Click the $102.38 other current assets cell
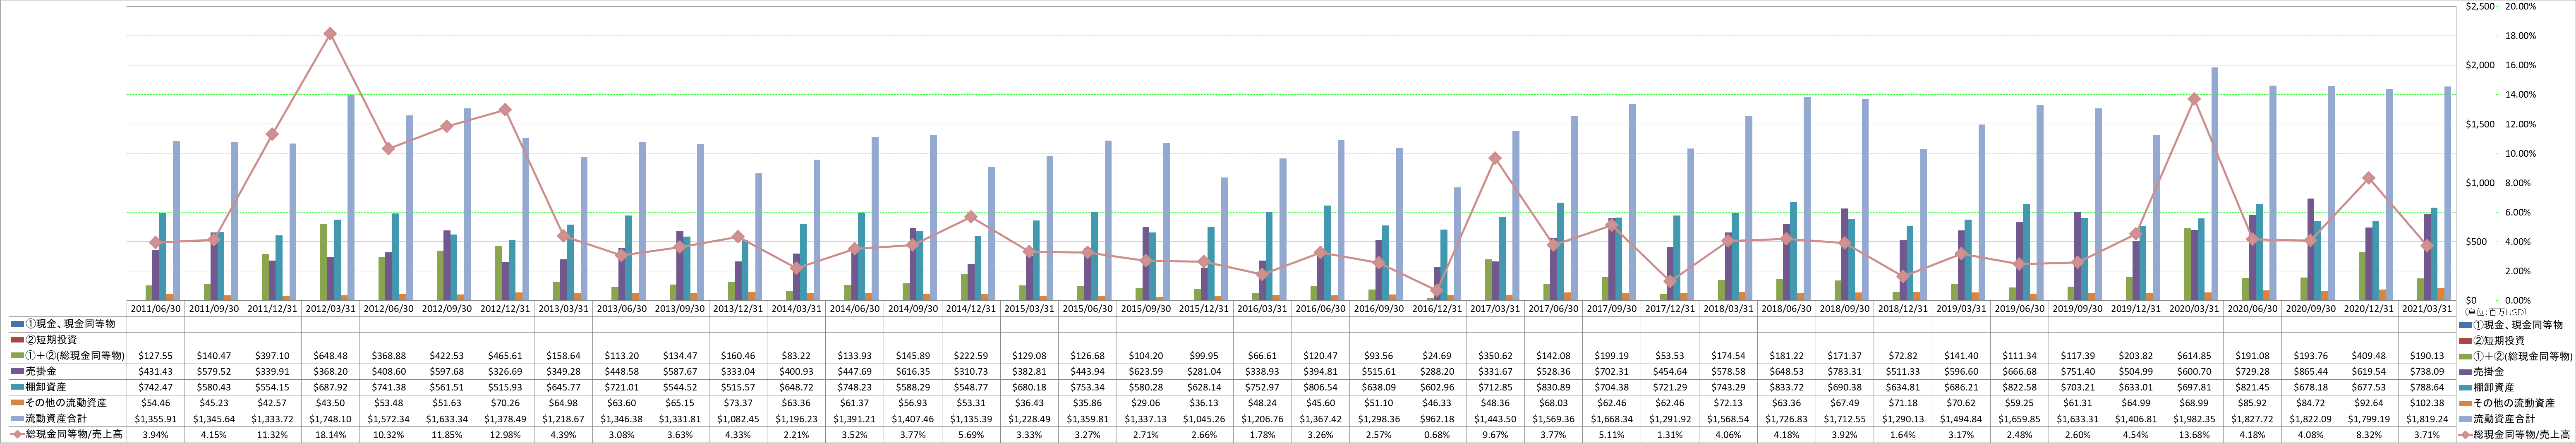This screenshot has width=2576, height=443. point(2428,403)
